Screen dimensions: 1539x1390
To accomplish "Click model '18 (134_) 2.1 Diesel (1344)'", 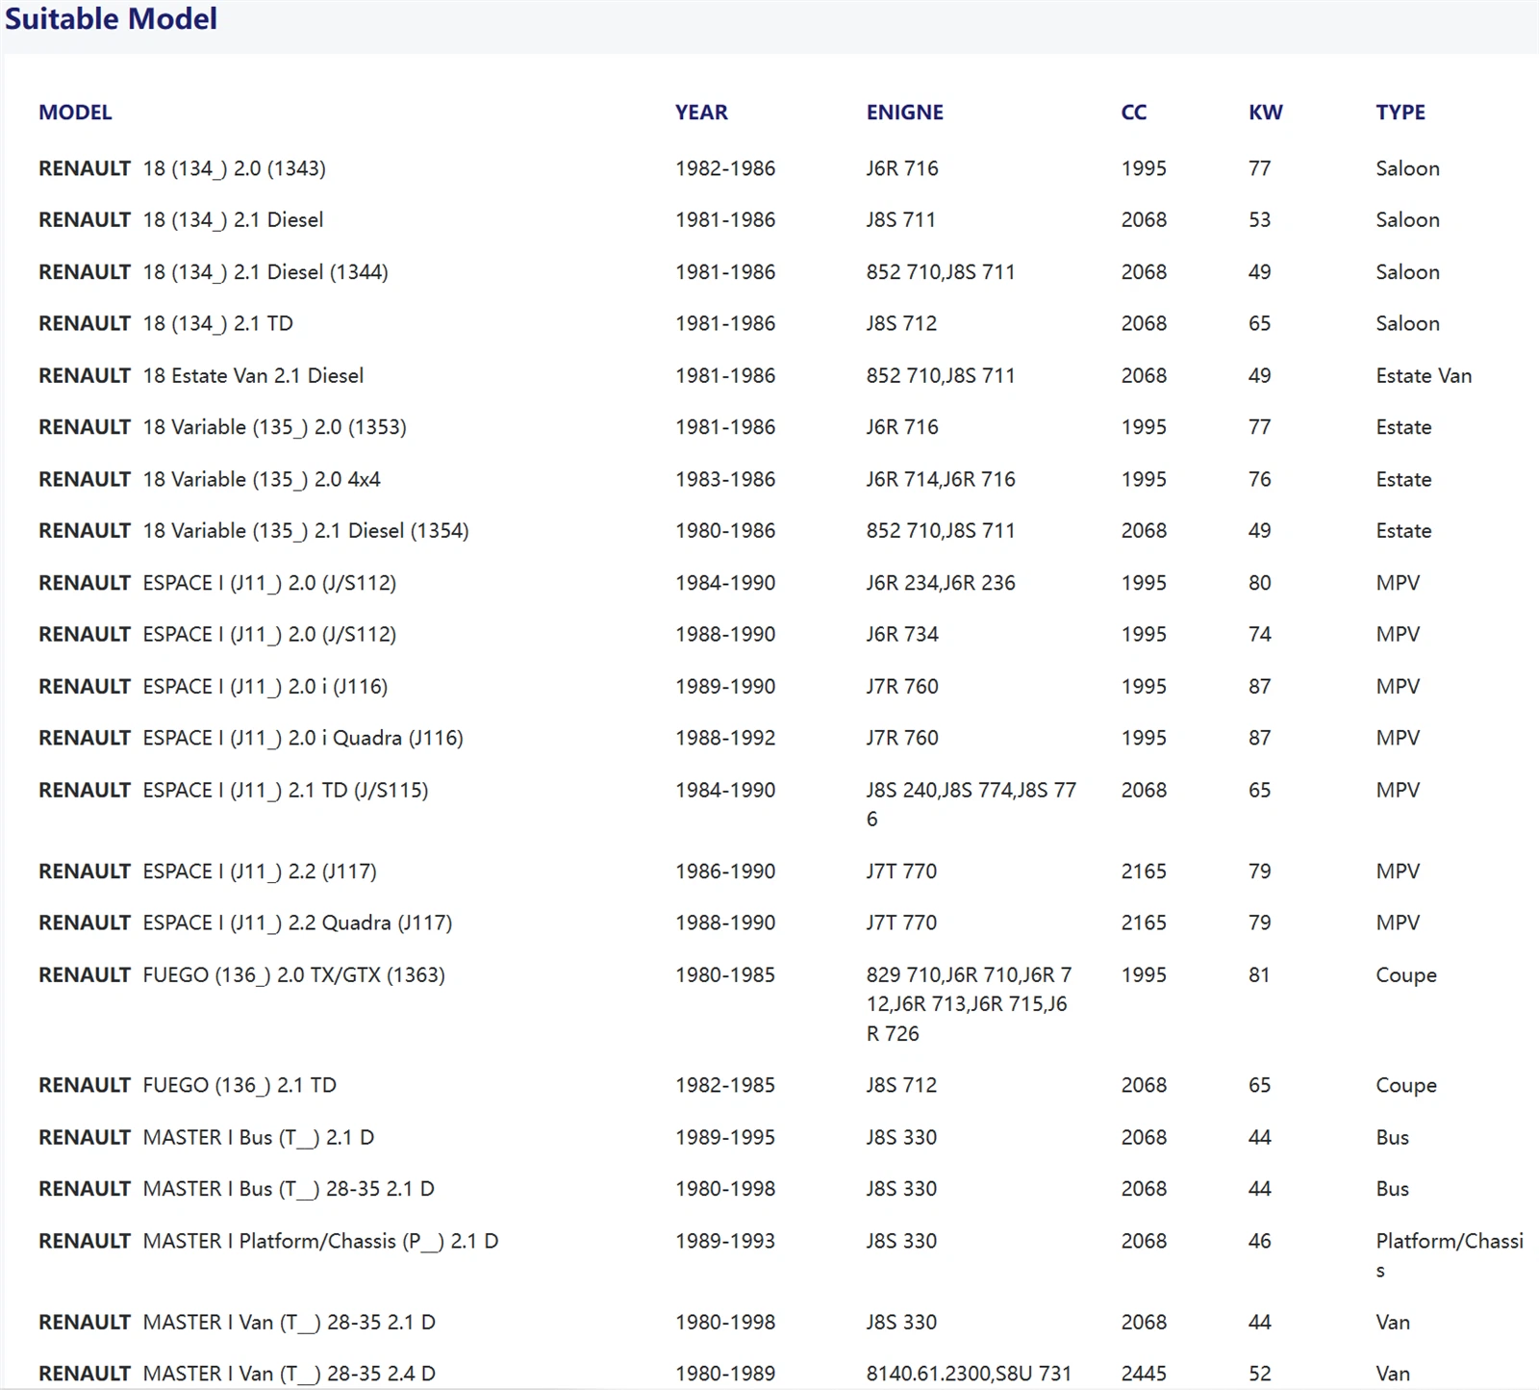I will (x=265, y=272).
